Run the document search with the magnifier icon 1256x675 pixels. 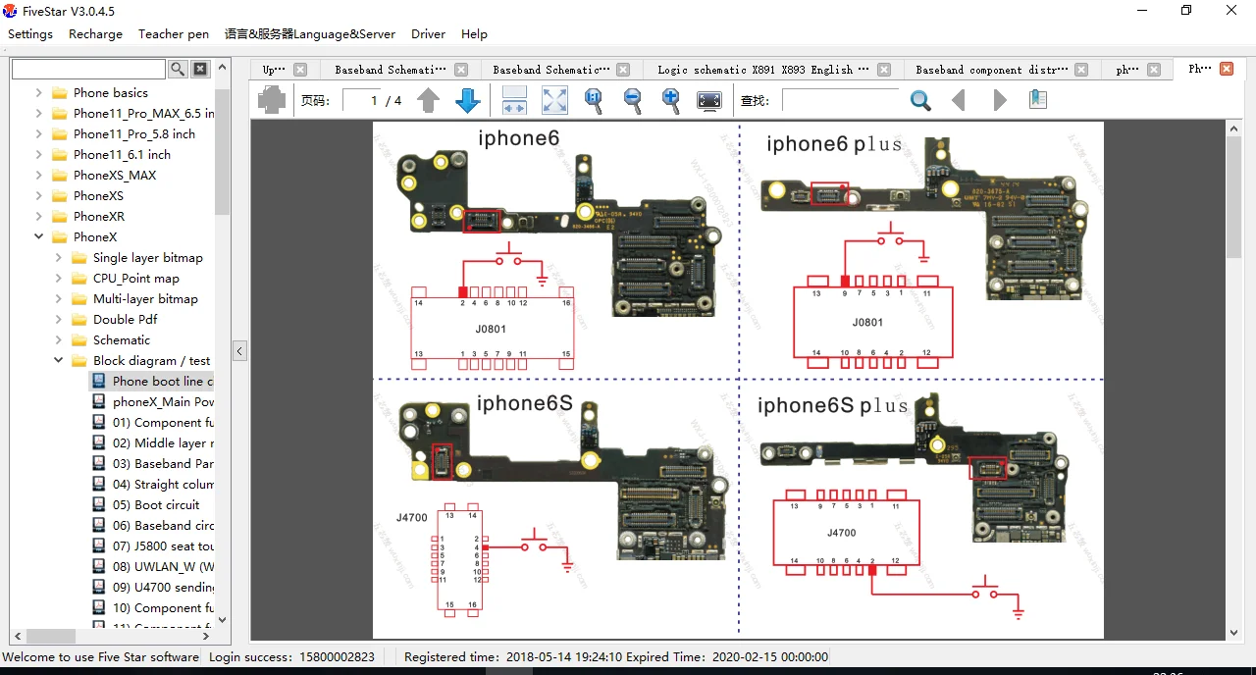[920, 100]
